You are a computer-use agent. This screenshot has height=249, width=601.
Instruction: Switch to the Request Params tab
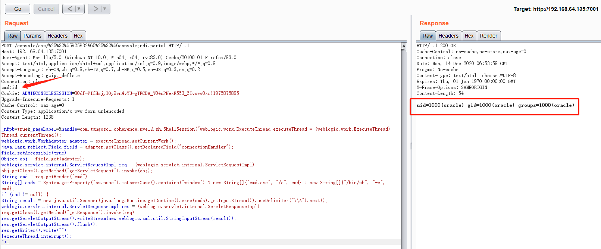32,36
